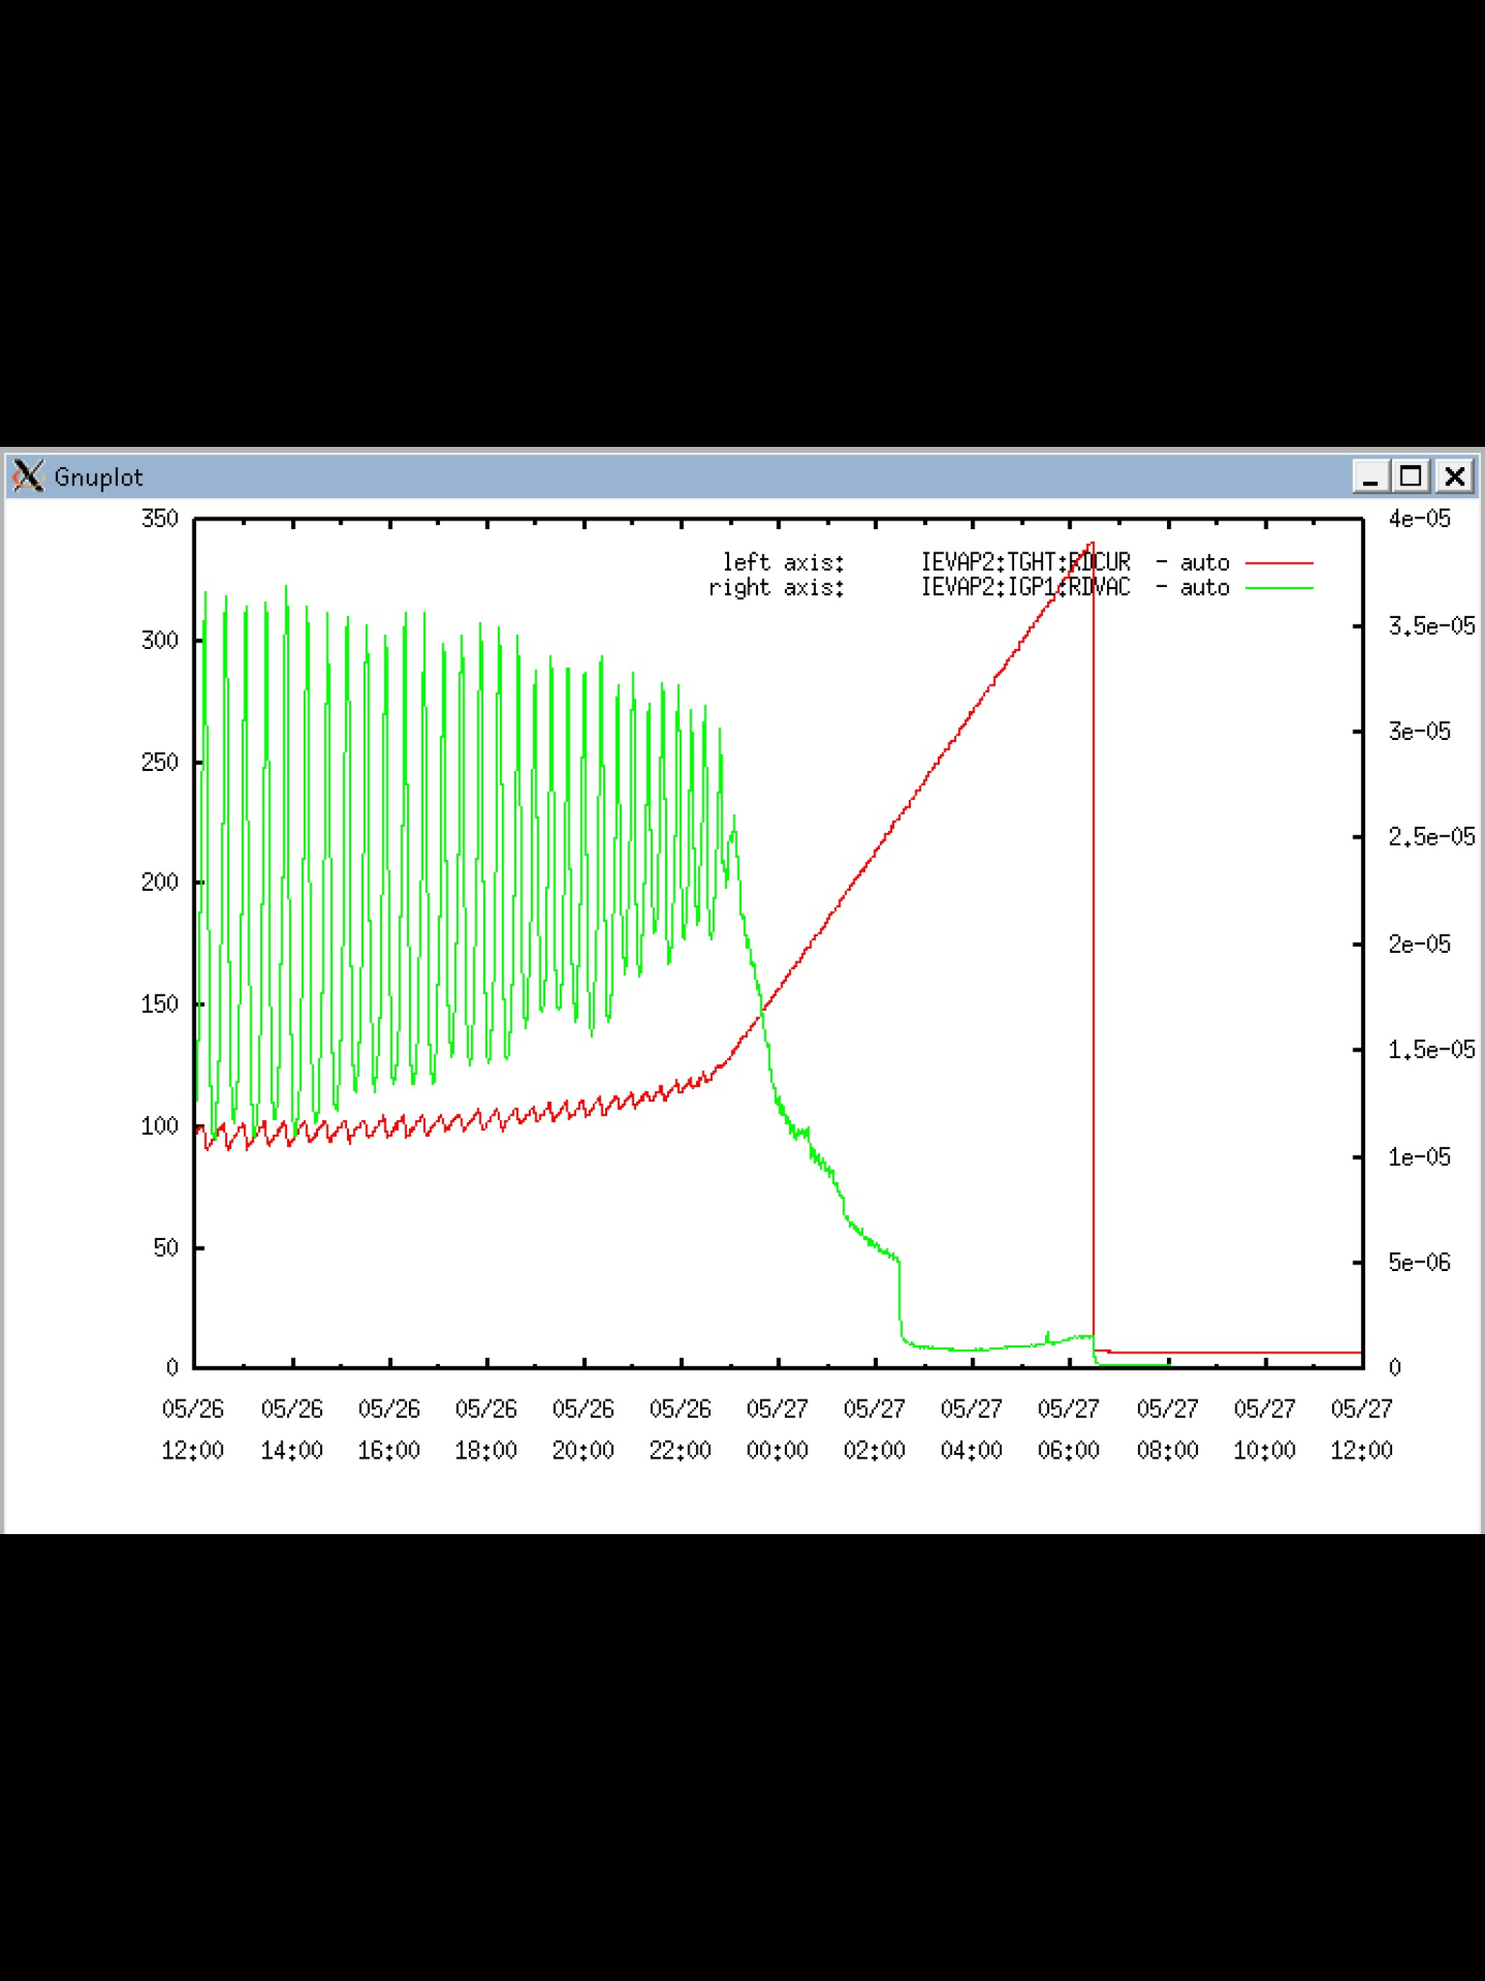Click the 05/27 04:00 time axis label

972,1430
